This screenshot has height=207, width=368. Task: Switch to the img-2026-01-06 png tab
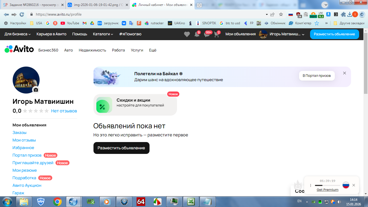[x=97, y=5]
